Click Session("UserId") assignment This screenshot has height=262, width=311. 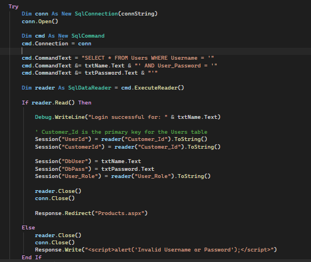(121, 139)
